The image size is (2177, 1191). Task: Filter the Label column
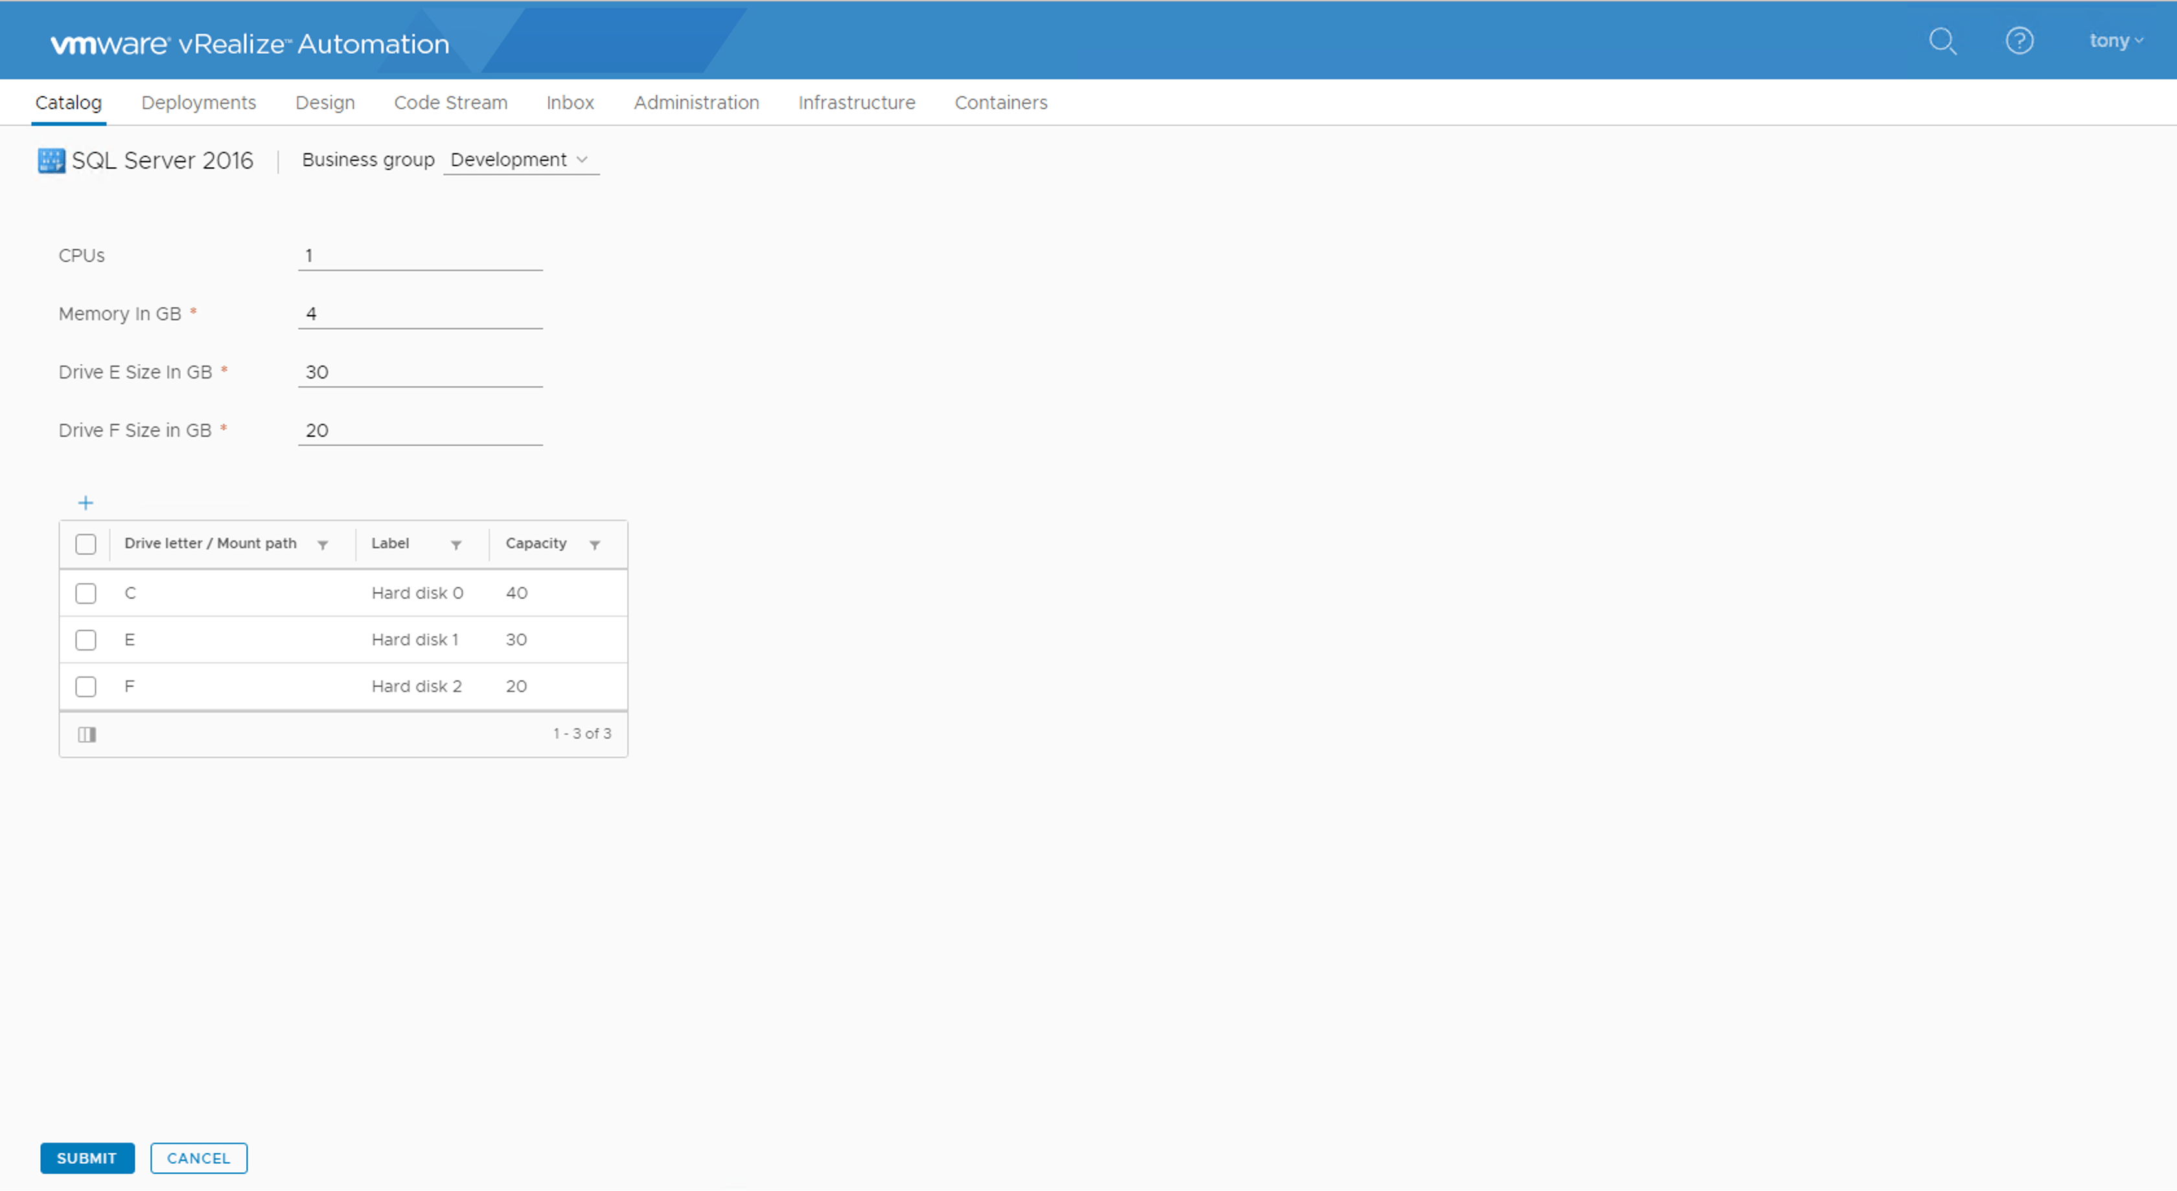pyautogui.click(x=456, y=544)
